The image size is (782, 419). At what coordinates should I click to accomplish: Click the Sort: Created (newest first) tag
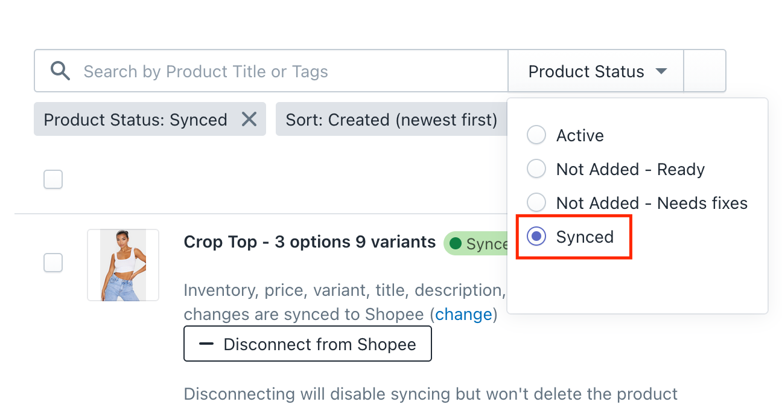(391, 120)
